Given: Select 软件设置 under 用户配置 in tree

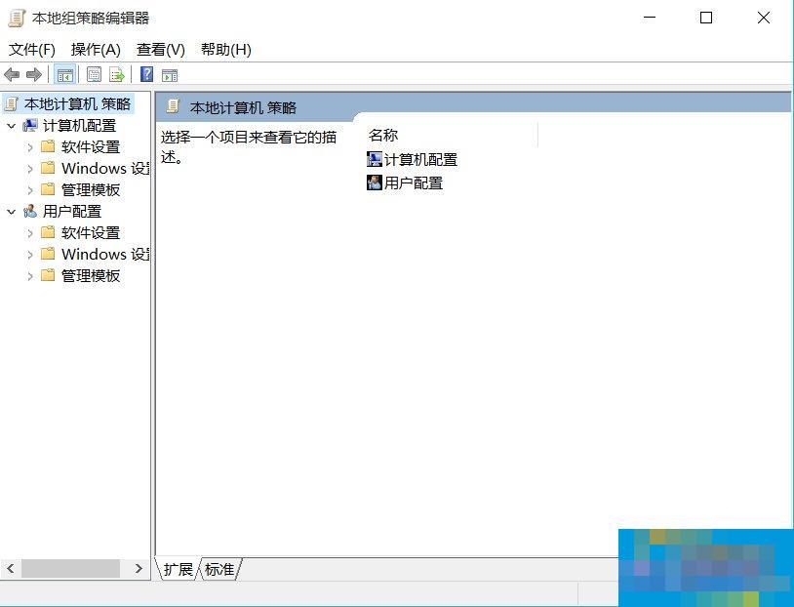Looking at the screenshot, I should pyautogui.click(x=91, y=233).
